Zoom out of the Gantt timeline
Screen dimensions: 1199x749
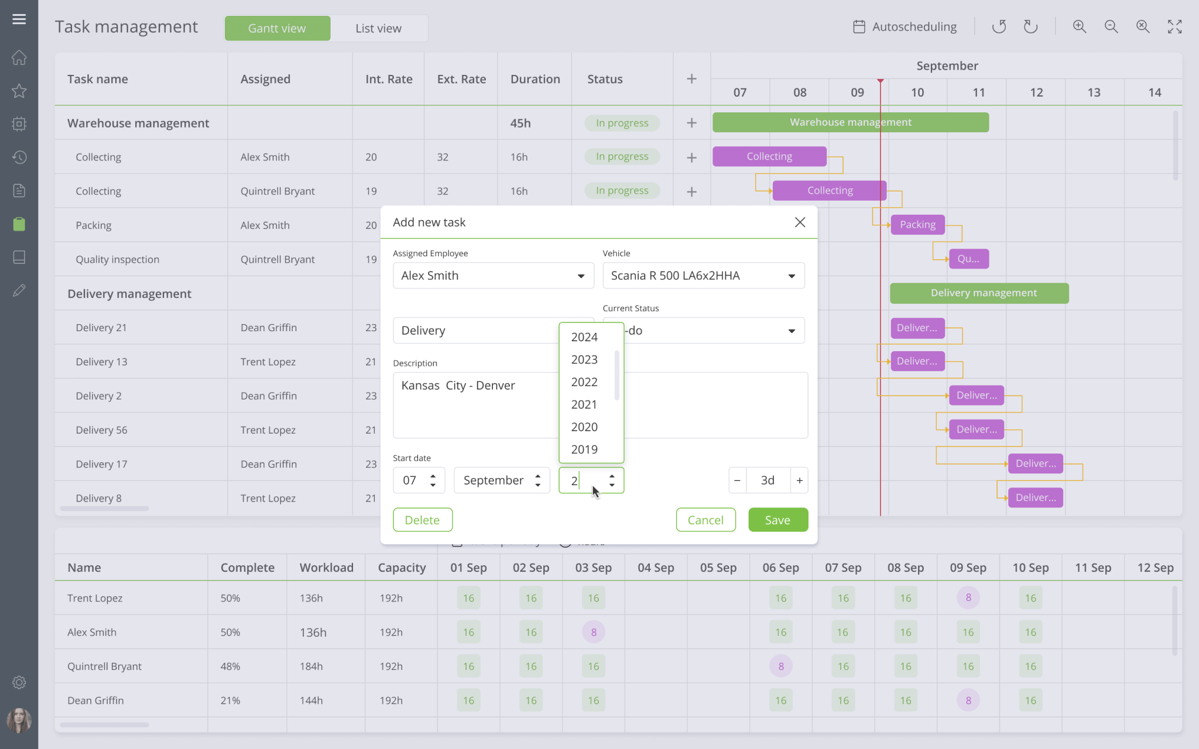(1111, 26)
